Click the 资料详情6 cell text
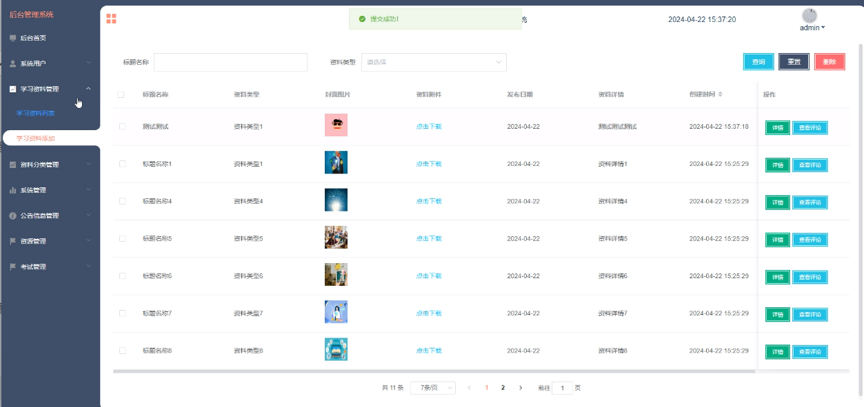This screenshot has width=864, height=407. [612, 275]
